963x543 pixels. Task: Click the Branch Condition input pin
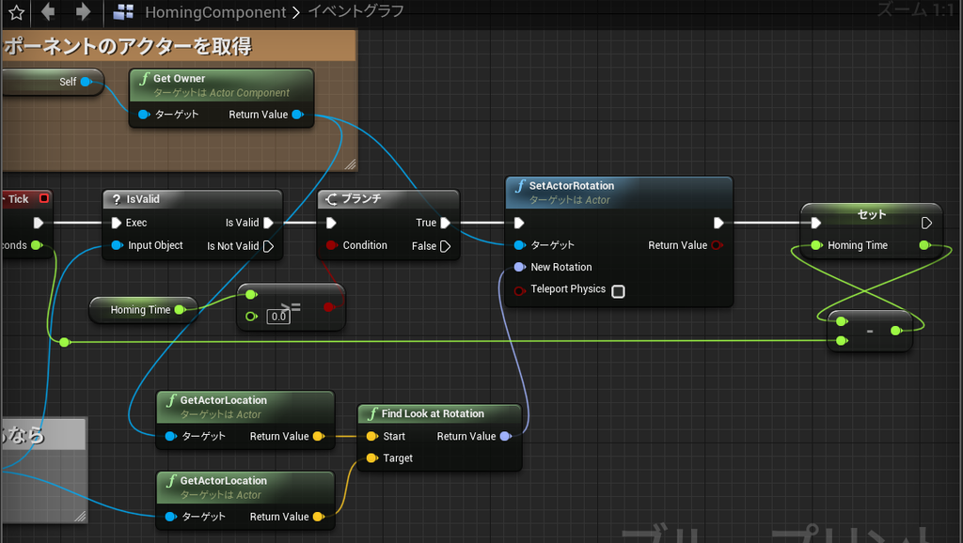[332, 245]
